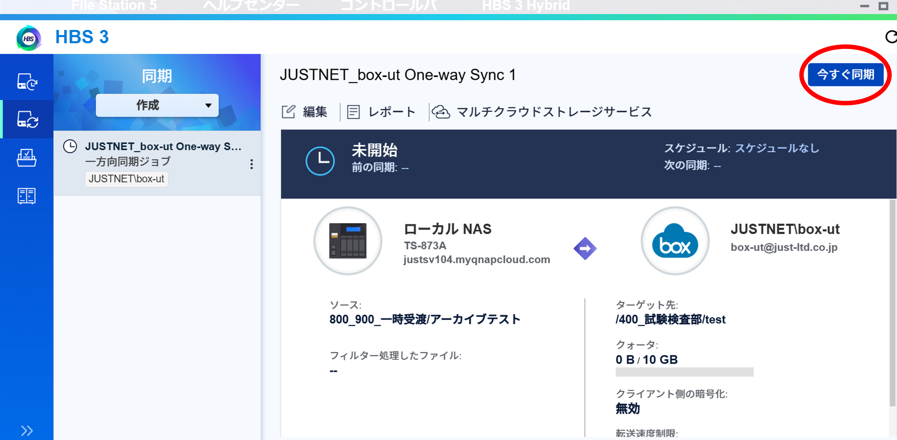Click the not-started status clock icon

click(x=320, y=161)
